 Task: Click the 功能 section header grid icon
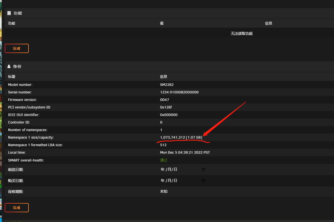coord(9,13)
